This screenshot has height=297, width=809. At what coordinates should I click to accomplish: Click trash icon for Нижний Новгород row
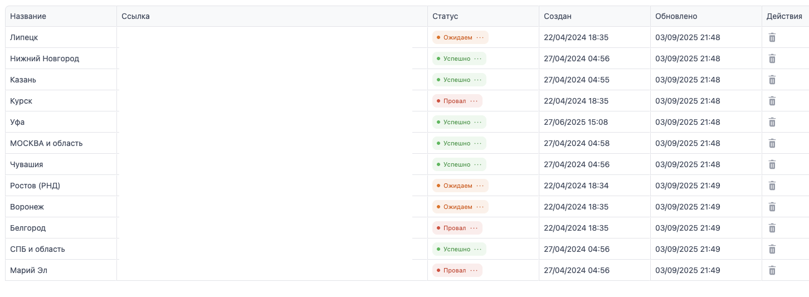point(772,59)
